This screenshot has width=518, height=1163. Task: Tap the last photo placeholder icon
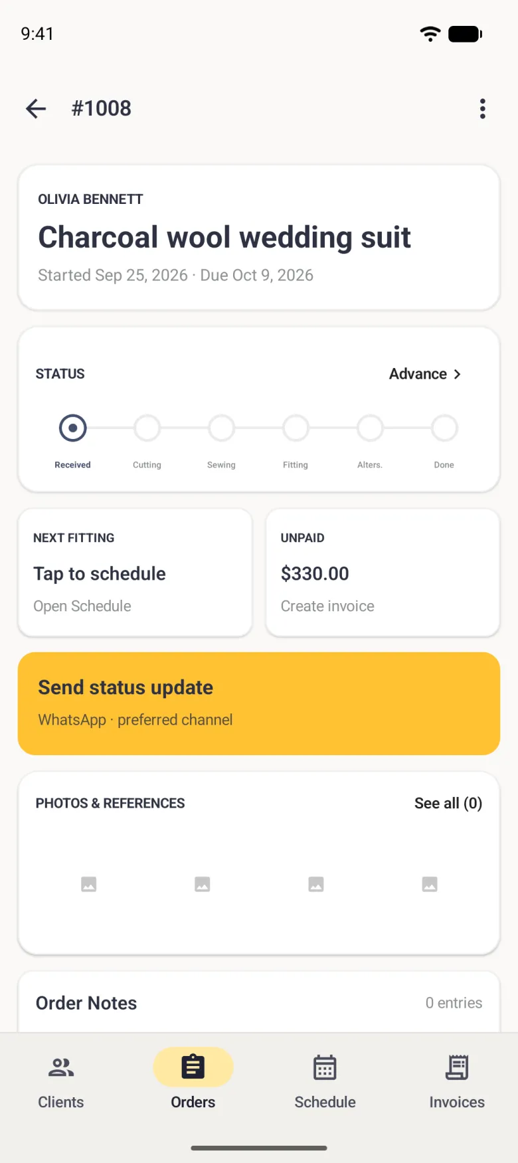pyautogui.click(x=430, y=884)
